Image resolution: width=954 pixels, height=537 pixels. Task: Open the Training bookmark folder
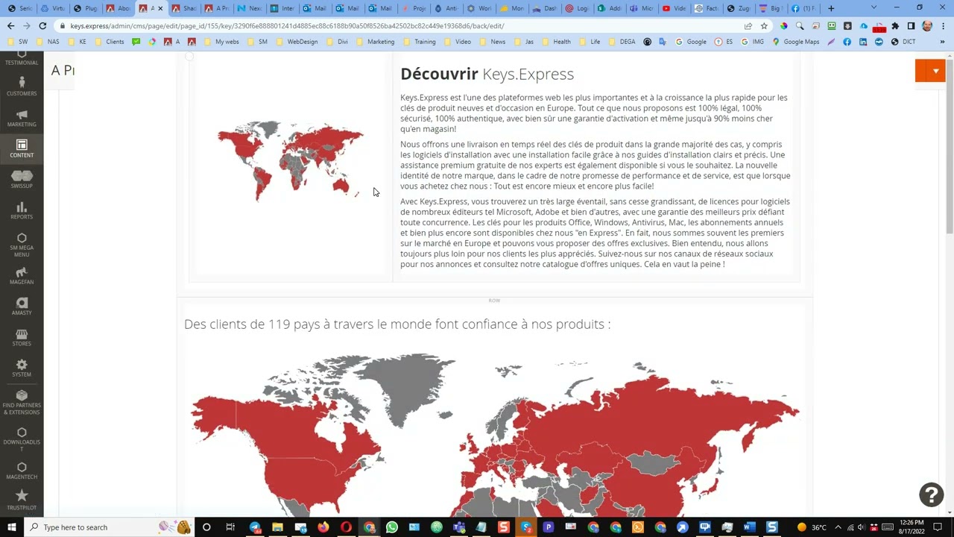tap(420, 42)
